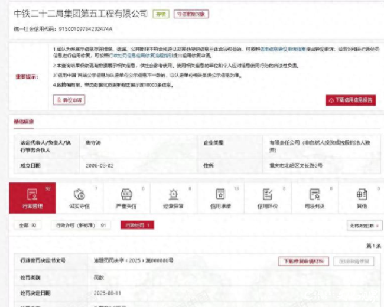This screenshot has height=307, width=384.
Task: Click the penalty type value 罚款
Action: click(99, 277)
